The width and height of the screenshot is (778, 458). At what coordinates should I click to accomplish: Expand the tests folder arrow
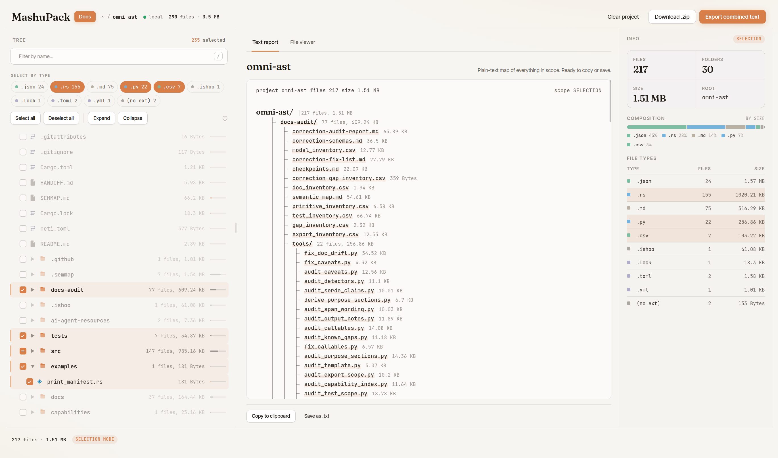click(x=32, y=335)
